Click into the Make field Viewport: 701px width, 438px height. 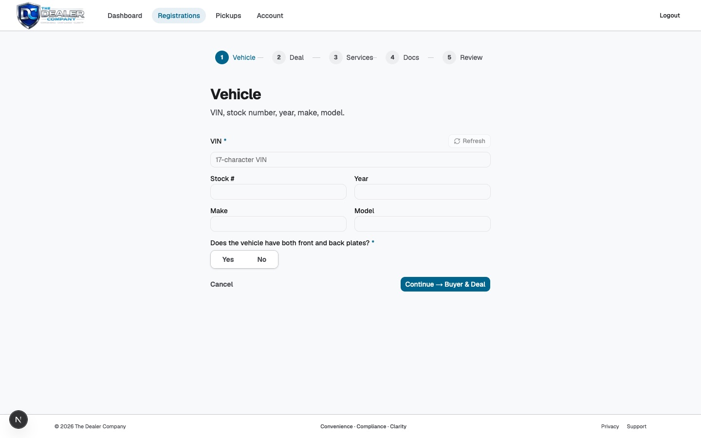tap(278, 224)
